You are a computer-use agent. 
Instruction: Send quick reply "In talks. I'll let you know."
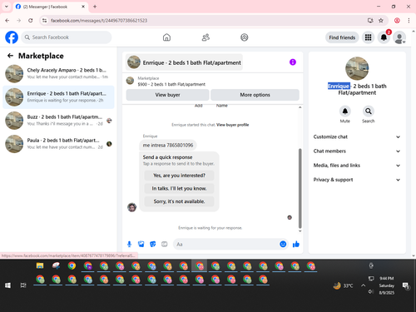tap(179, 188)
